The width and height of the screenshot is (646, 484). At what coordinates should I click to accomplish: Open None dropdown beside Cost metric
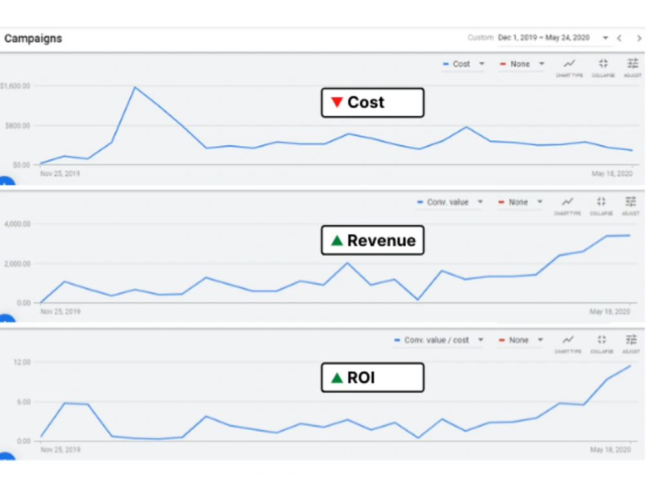(521, 64)
